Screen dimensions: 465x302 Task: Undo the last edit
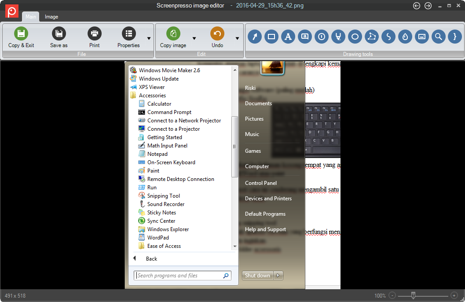(217, 37)
